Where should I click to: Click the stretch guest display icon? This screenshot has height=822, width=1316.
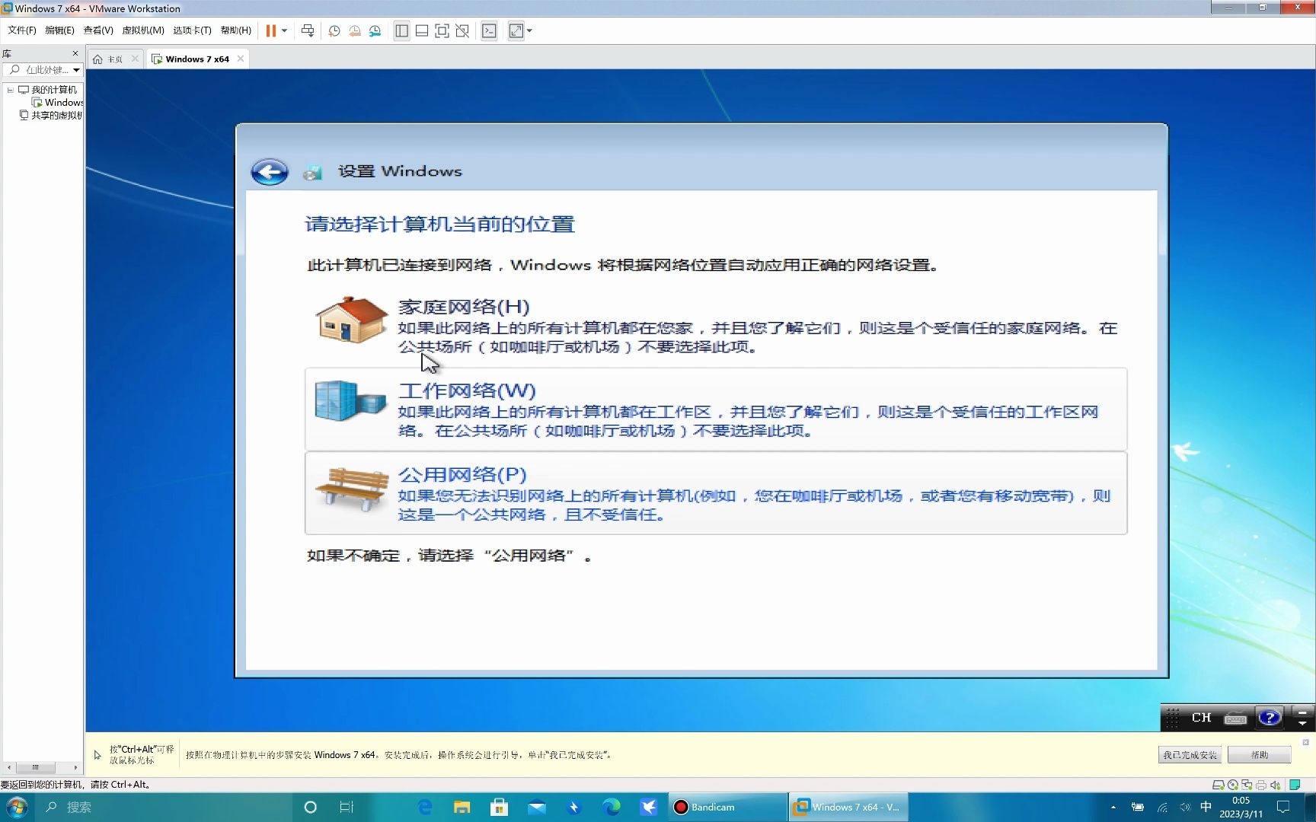(516, 31)
